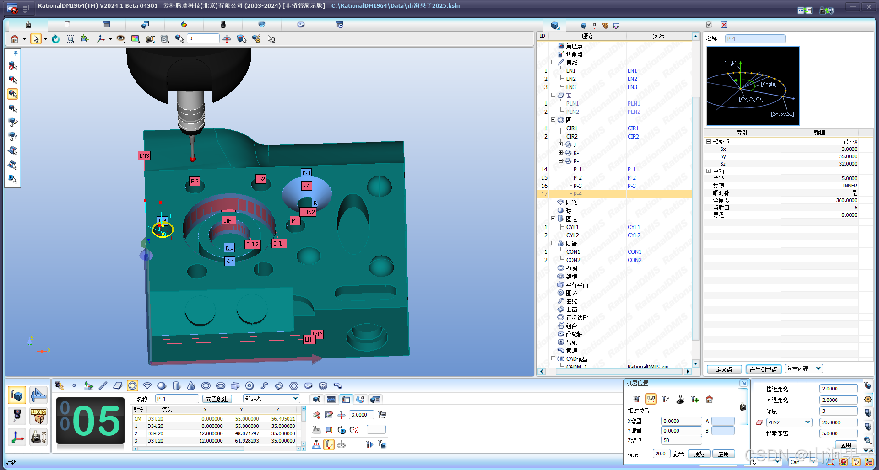
Task: Select the cylinder feature icon
Action: coord(176,385)
